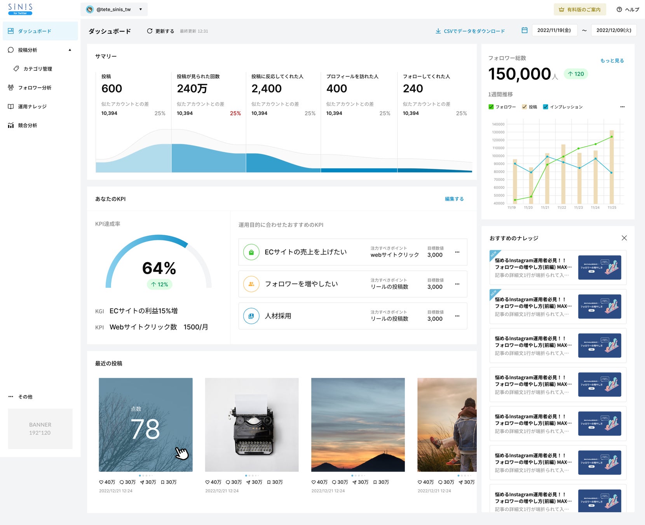Viewport: 645px width, 525px height.
Task: Open the @tete_sinis_tw account dropdown arrow
Action: click(141, 9)
